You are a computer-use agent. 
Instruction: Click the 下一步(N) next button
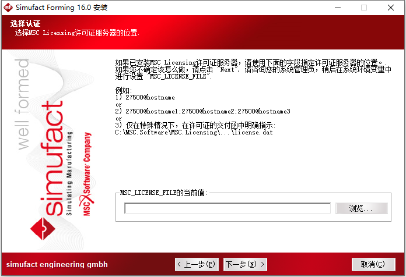pyautogui.click(x=245, y=264)
